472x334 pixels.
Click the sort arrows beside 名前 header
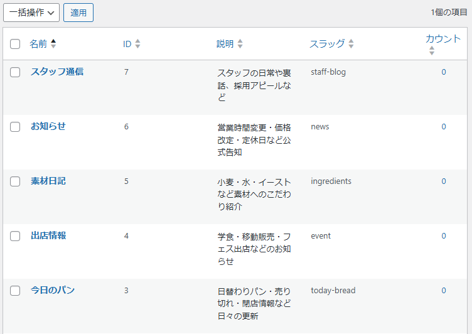53,44
